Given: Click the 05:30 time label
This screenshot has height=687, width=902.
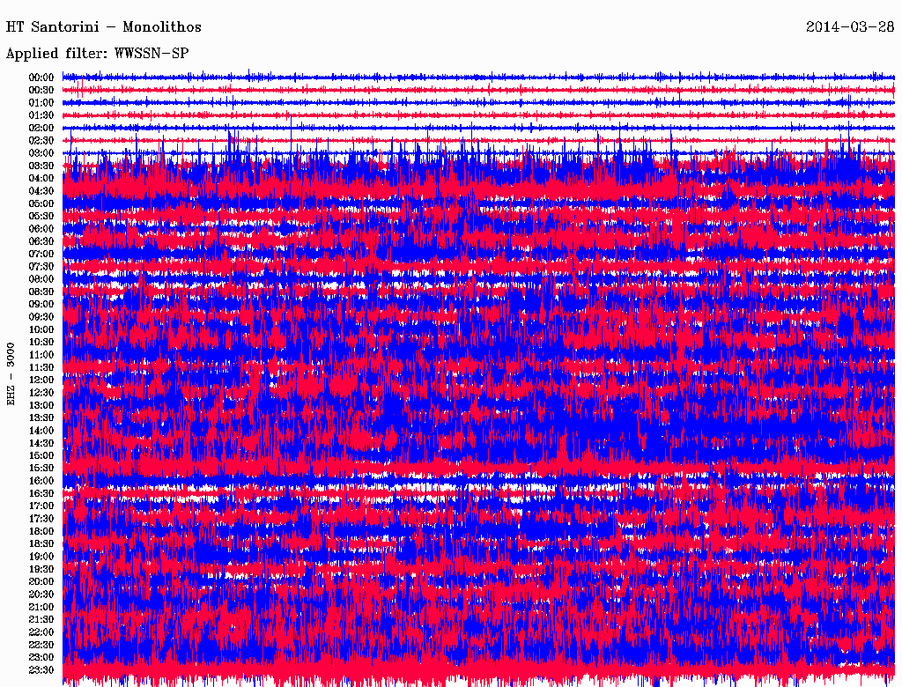Looking at the screenshot, I should pyautogui.click(x=41, y=217).
